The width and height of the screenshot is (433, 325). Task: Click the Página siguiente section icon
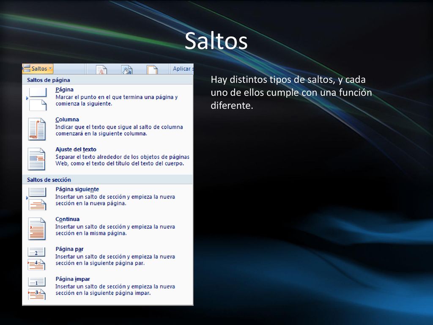[x=37, y=199]
